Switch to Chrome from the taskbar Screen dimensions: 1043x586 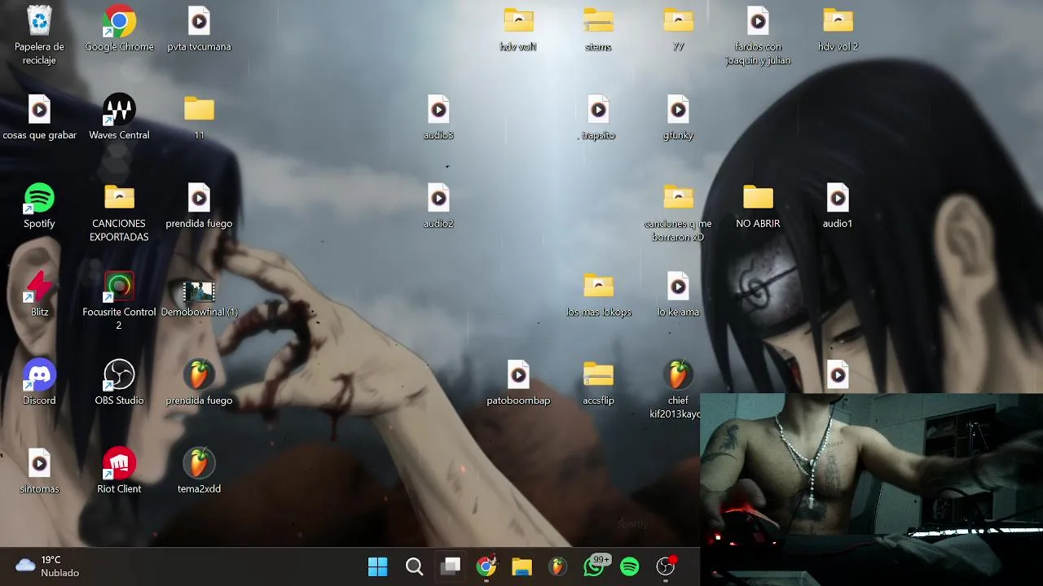[486, 566]
